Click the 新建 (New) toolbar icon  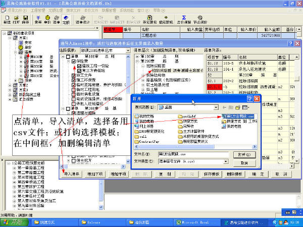click(7, 20)
